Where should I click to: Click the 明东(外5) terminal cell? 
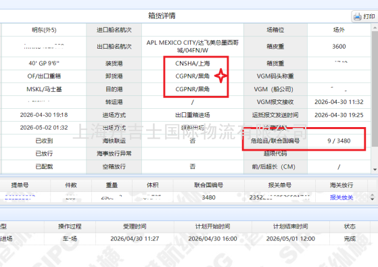tap(44, 30)
